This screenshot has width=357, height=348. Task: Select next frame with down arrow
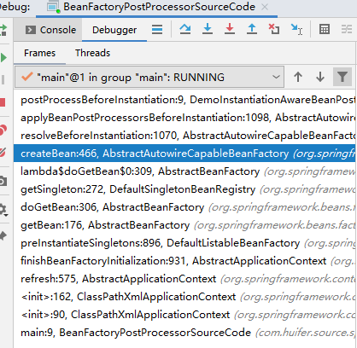[x=320, y=77]
